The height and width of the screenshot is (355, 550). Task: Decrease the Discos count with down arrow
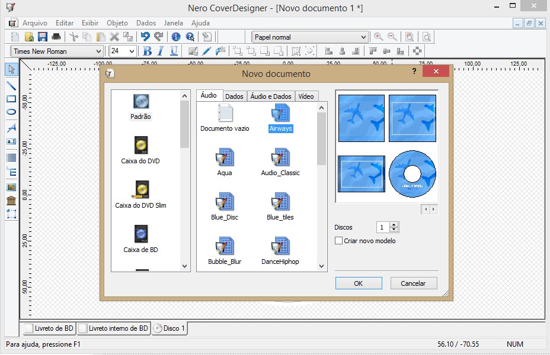pos(394,230)
